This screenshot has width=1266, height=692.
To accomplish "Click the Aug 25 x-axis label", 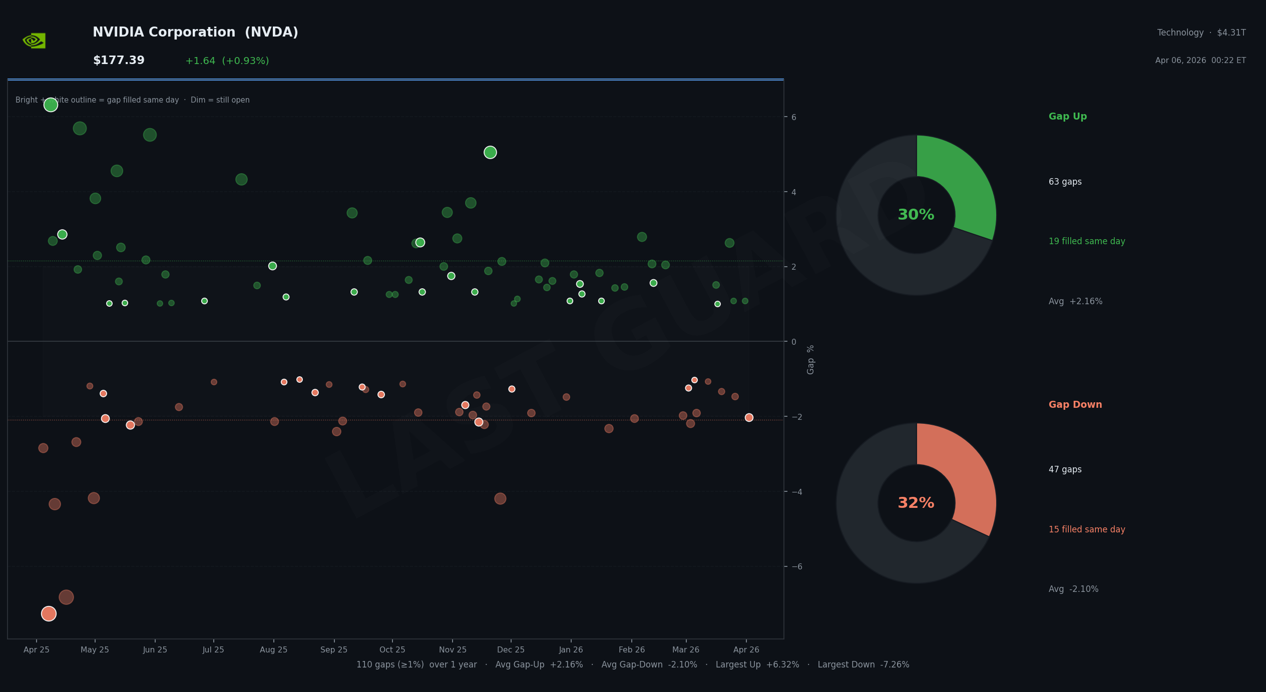I will 274,650.
